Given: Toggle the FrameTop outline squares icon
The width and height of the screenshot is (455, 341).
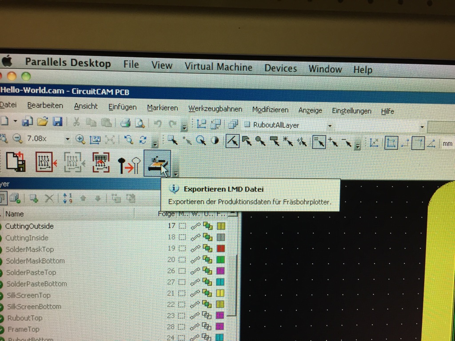Looking at the screenshot, I should [206, 326].
